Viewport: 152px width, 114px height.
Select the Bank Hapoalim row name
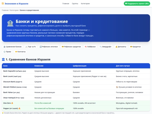[15, 71]
